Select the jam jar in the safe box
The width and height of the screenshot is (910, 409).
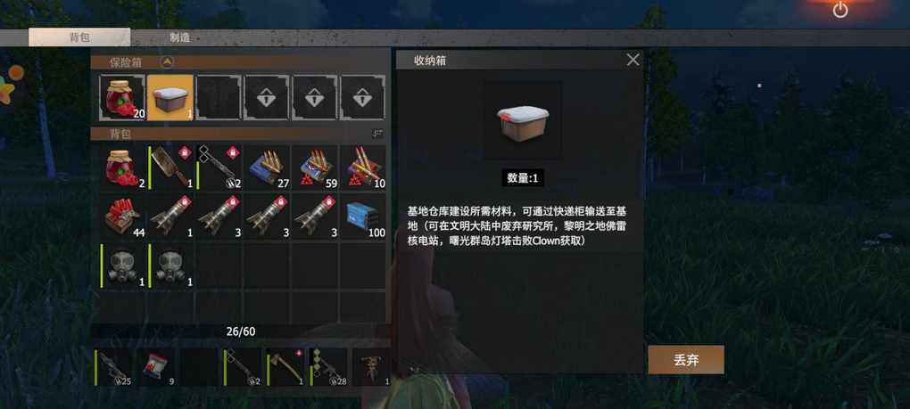[122, 97]
